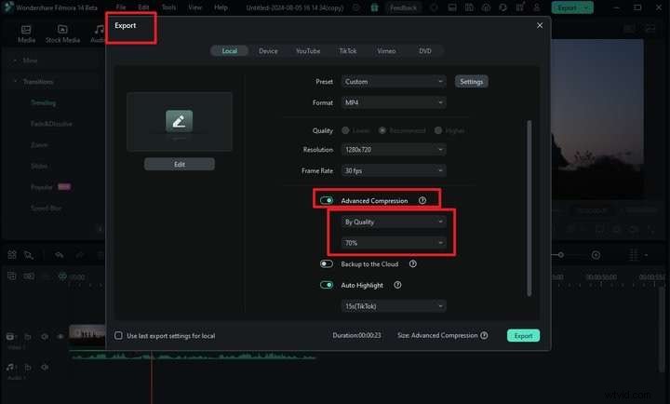
Task: Open the 15s(TikTok) Auto Highlight duration dropdown
Action: click(393, 306)
